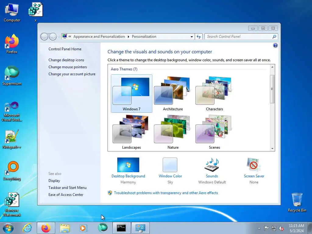This screenshot has width=312, height=234.
Task: Click the theme list scrollbar thumb
Action: click(x=272, y=89)
